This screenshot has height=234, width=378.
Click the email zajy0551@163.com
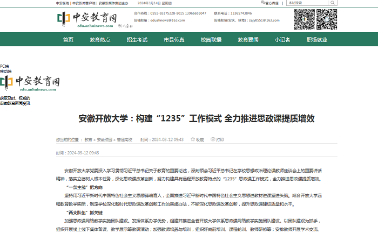(x=264, y=20)
